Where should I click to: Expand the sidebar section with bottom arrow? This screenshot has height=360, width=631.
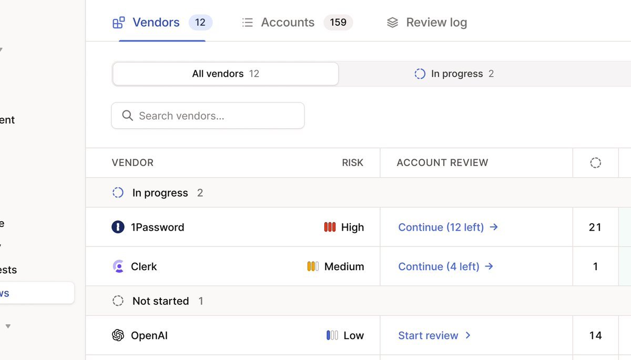(x=8, y=326)
